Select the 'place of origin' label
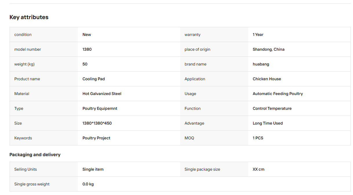This screenshot has width=353, height=195. pos(197,49)
